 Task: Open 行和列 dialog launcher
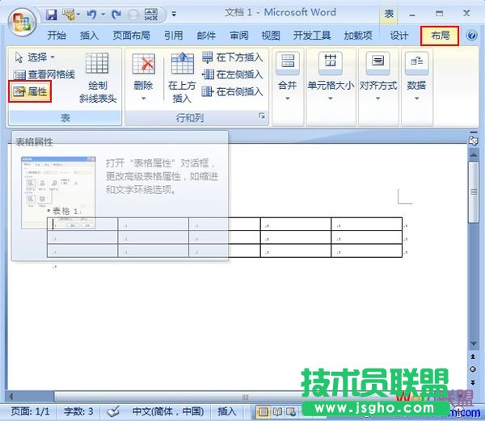pos(262,116)
